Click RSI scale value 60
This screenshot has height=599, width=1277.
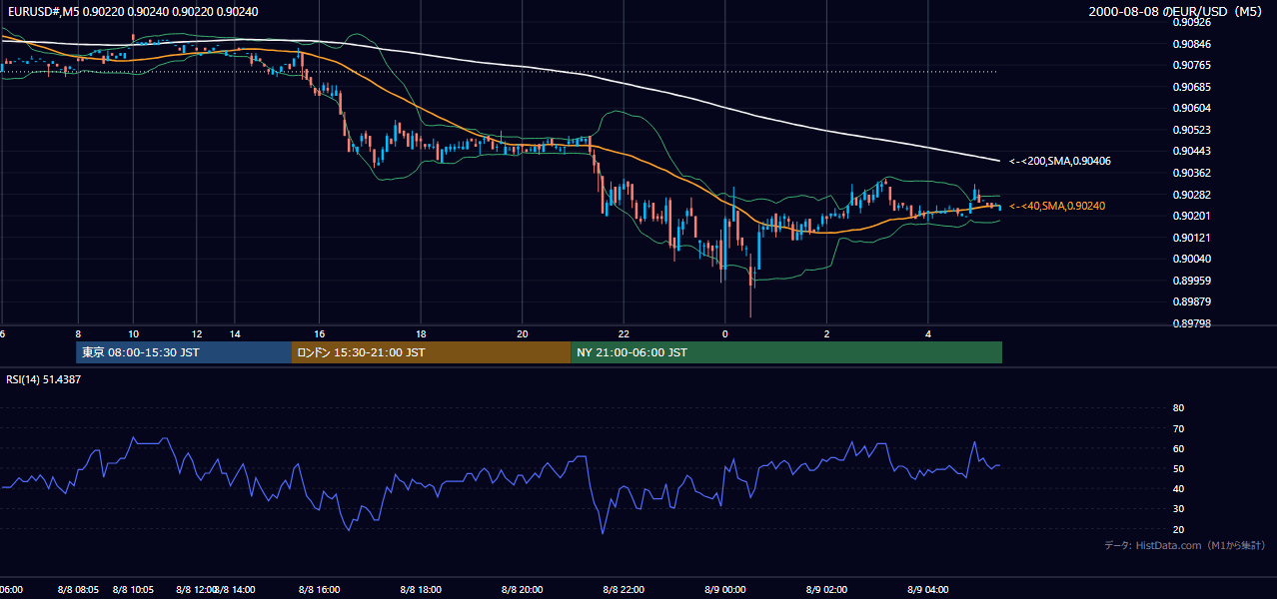point(1178,448)
